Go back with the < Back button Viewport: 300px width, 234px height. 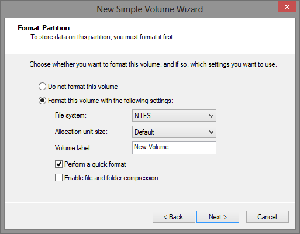(174, 216)
